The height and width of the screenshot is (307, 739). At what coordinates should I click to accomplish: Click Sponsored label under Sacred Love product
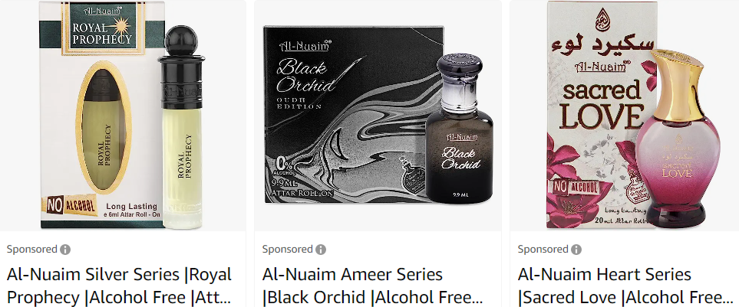pos(543,249)
